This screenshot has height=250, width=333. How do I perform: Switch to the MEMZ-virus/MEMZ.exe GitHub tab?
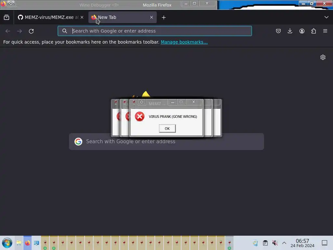click(50, 17)
